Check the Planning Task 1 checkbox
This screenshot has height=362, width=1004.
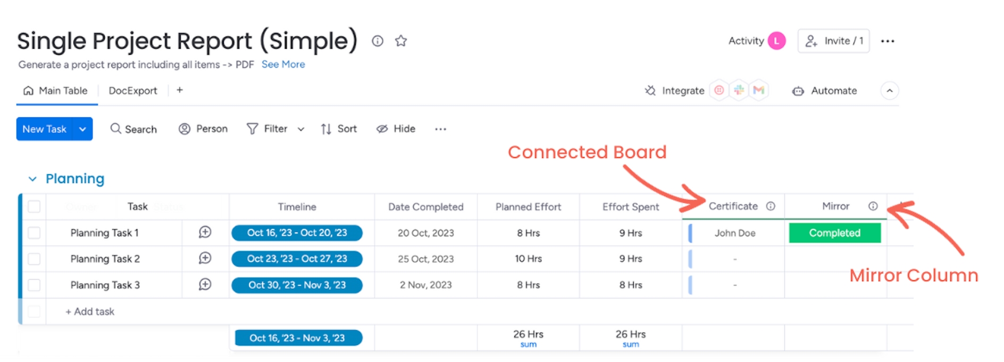34,233
